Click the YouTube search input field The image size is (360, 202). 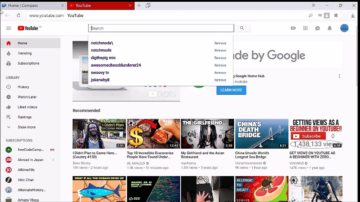click(161, 28)
